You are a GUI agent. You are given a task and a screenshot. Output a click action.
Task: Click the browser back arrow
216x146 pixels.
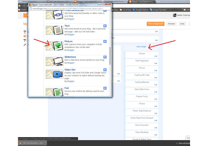pyautogui.click(x=20, y=6)
